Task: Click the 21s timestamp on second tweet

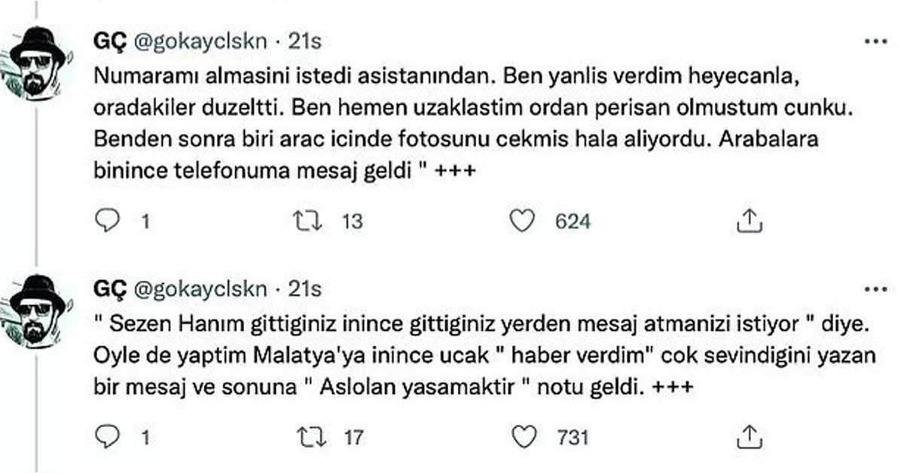Action: [305, 289]
